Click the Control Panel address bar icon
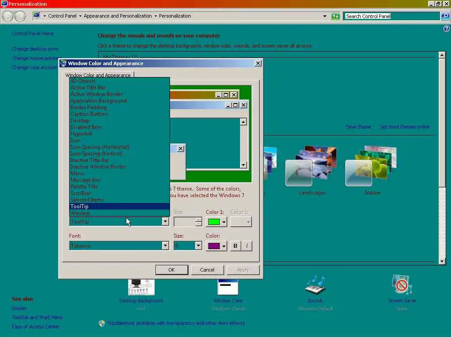 [37, 15]
